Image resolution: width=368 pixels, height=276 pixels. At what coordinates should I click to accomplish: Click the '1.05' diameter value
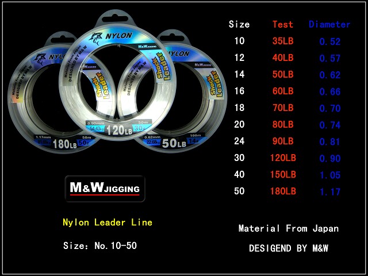click(329, 175)
